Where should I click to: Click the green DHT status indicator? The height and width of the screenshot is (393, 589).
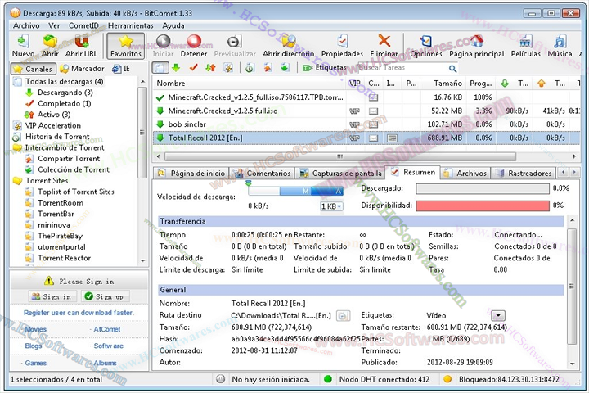[x=328, y=379]
